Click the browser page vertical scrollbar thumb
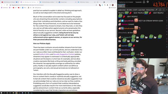Screen dimensions: 168x94 click(116, 31)
